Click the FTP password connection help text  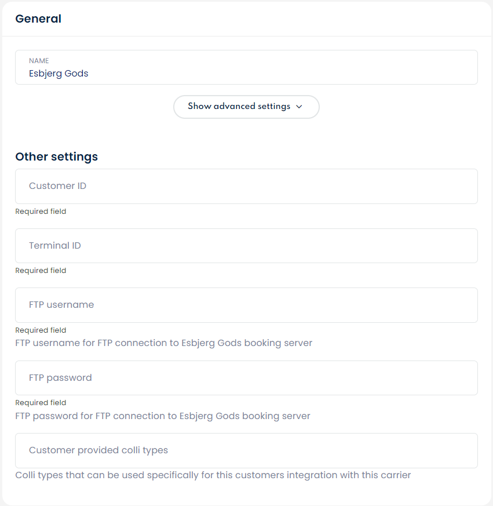click(163, 416)
